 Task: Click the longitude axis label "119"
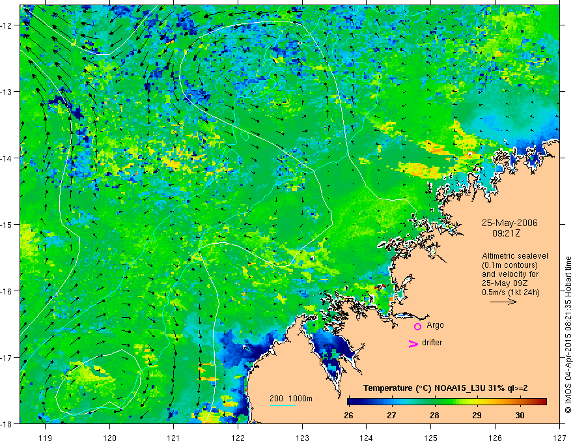[x=46, y=438]
